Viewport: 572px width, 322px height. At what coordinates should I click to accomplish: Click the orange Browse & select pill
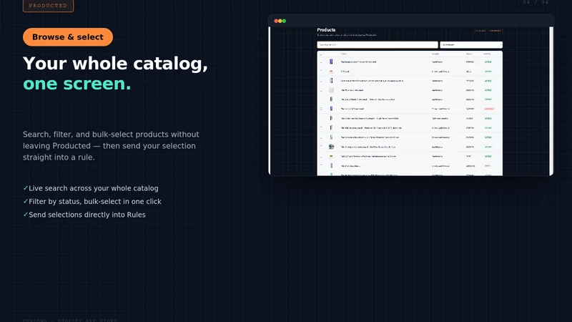point(68,37)
